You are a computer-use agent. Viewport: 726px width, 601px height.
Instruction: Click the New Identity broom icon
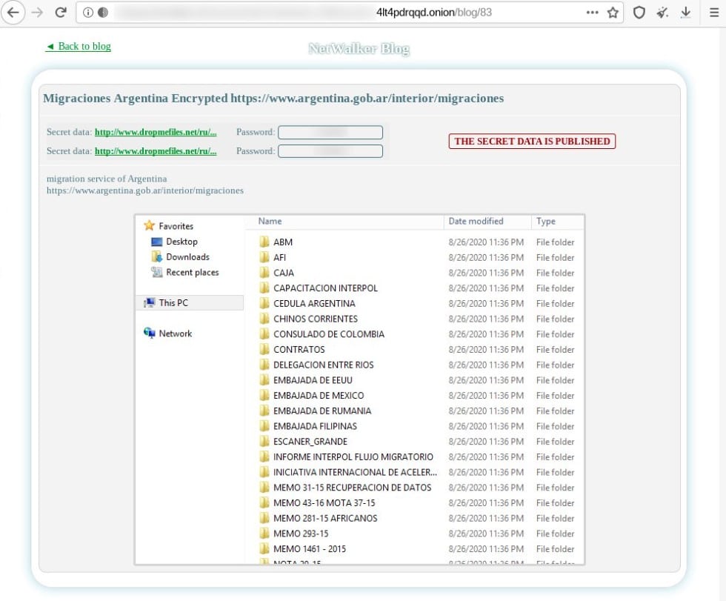point(662,13)
